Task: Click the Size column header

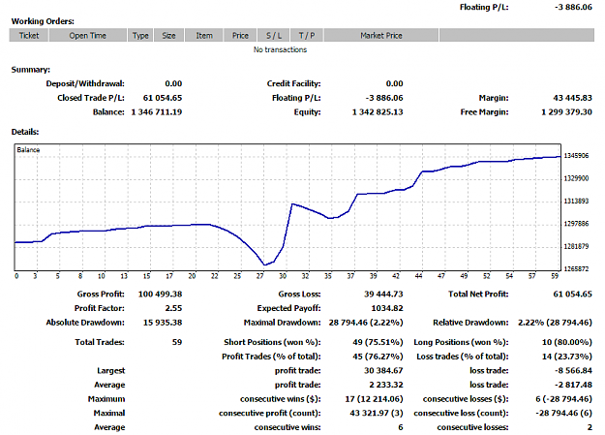Action: pyautogui.click(x=169, y=36)
